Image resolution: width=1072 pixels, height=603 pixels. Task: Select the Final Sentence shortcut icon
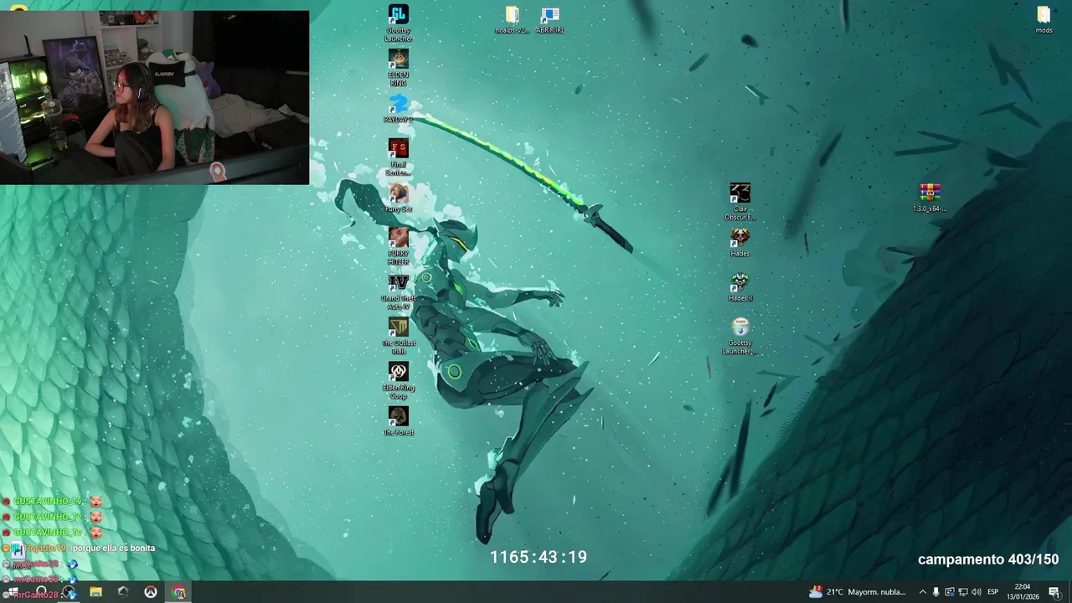tap(398, 157)
